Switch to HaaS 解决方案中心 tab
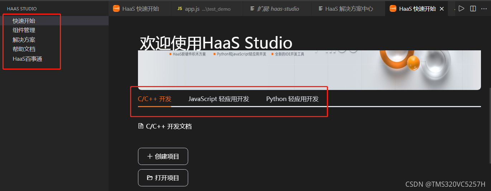 pyautogui.click(x=349, y=9)
